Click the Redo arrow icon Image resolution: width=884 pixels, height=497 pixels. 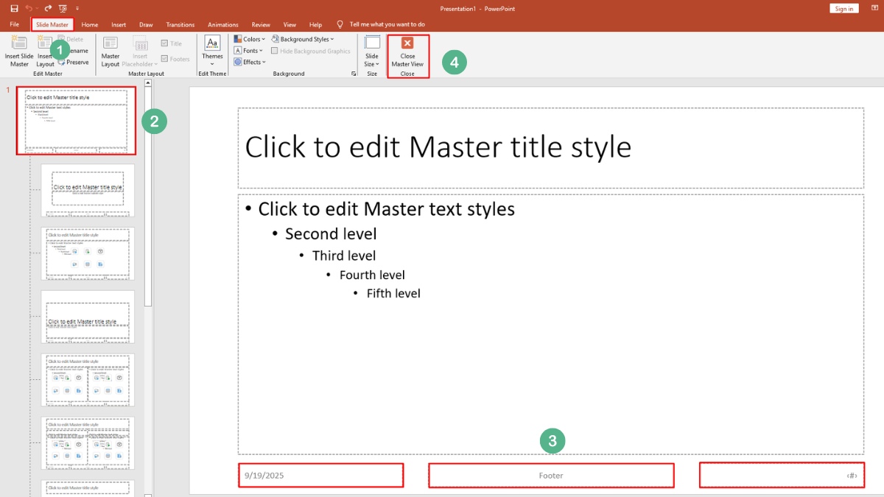48,8
